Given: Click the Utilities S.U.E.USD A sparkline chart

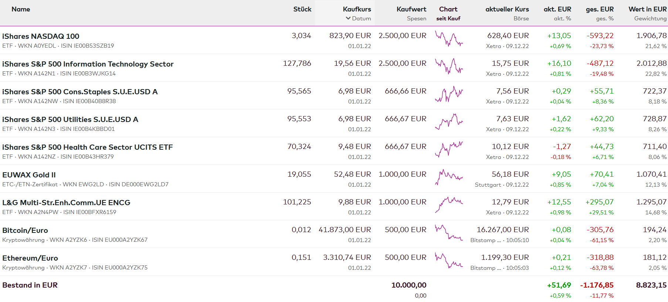Looking at the screenshot, I should pyautogui.click(x=449, y=122).
